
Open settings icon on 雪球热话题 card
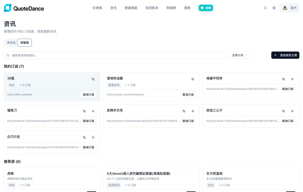pyautogui.click(x=193, y=79)
